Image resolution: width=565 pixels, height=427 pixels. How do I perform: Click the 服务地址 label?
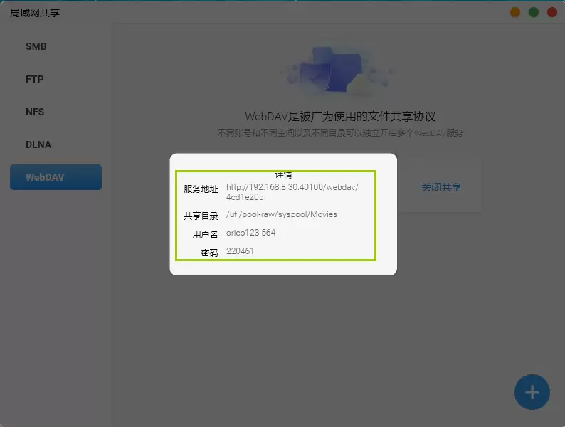(201, 189)
